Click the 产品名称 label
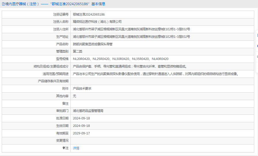258x156 pixels. [62, 44]
